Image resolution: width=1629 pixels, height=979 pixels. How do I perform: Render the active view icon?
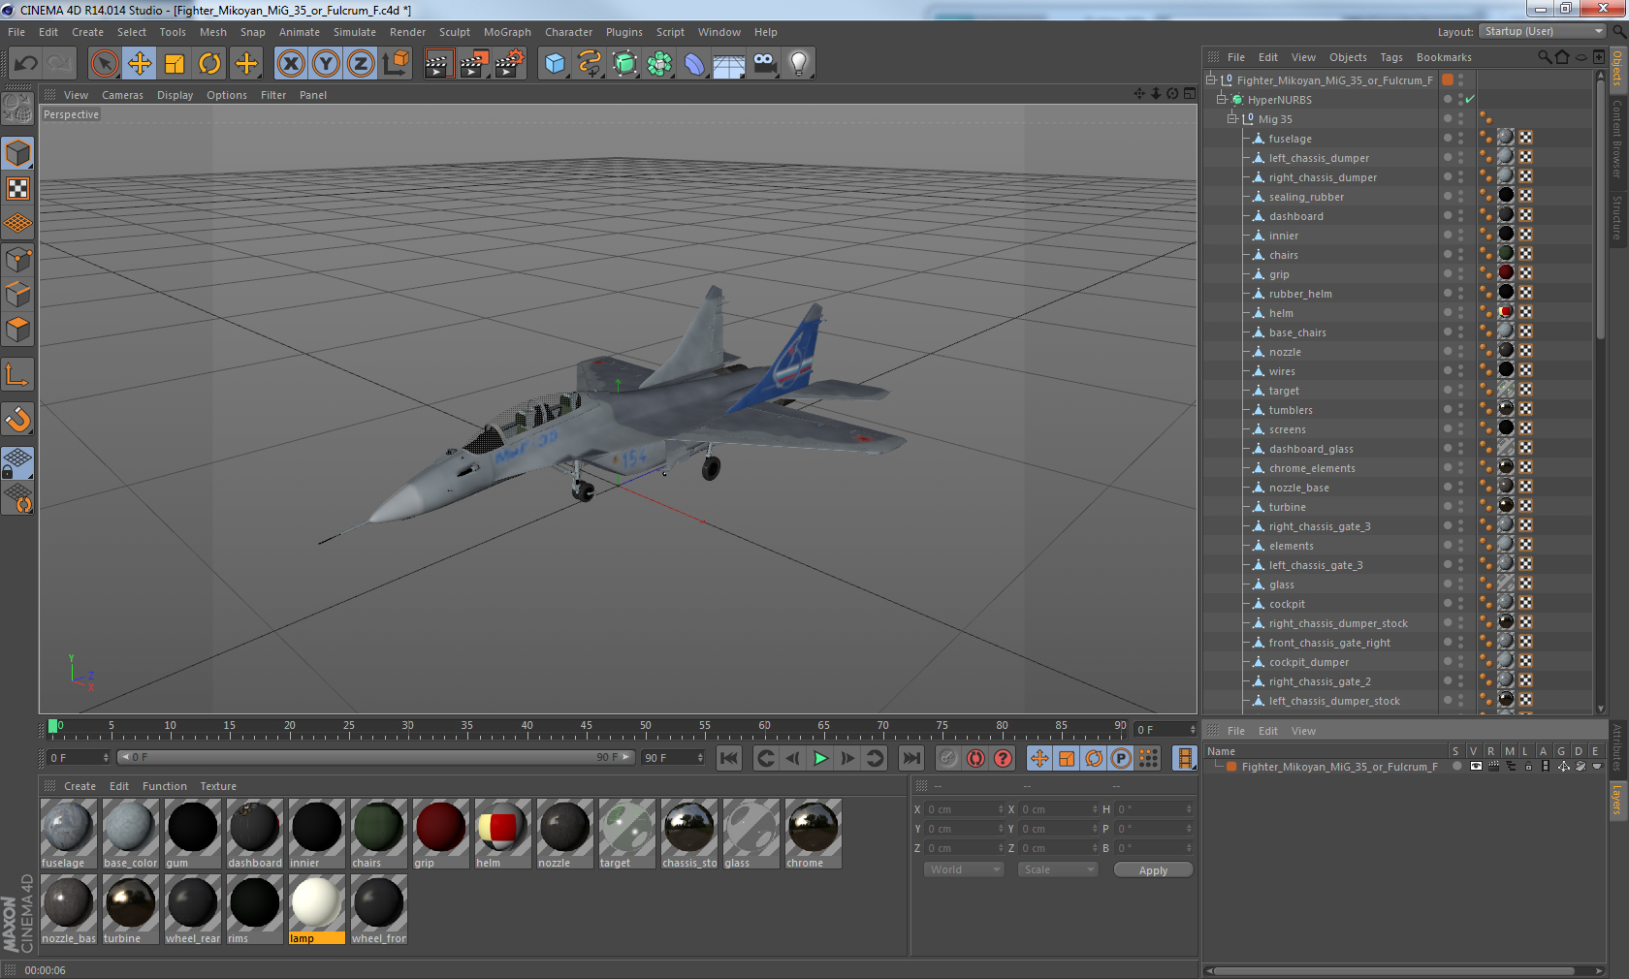pyautogui.click(x=438, y=64)
